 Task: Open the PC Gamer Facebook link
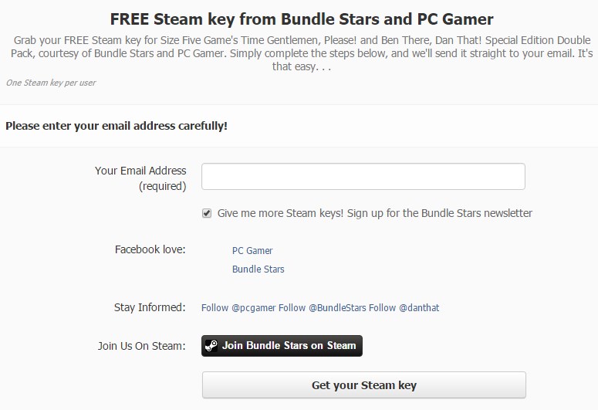(252, 251)
